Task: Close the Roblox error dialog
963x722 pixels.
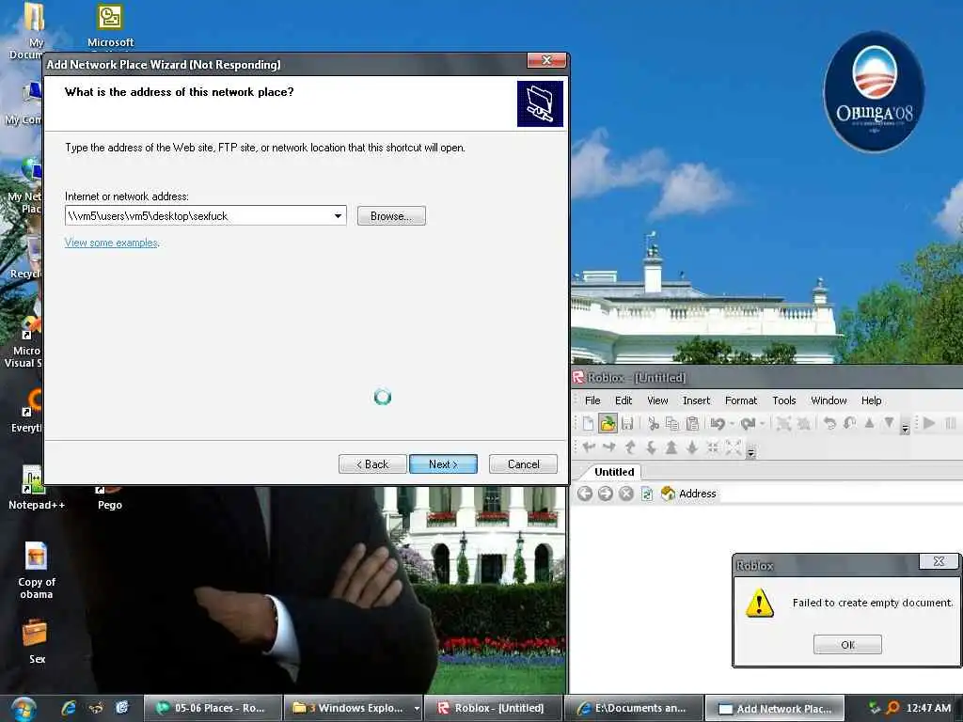Action: pos(939,561)
